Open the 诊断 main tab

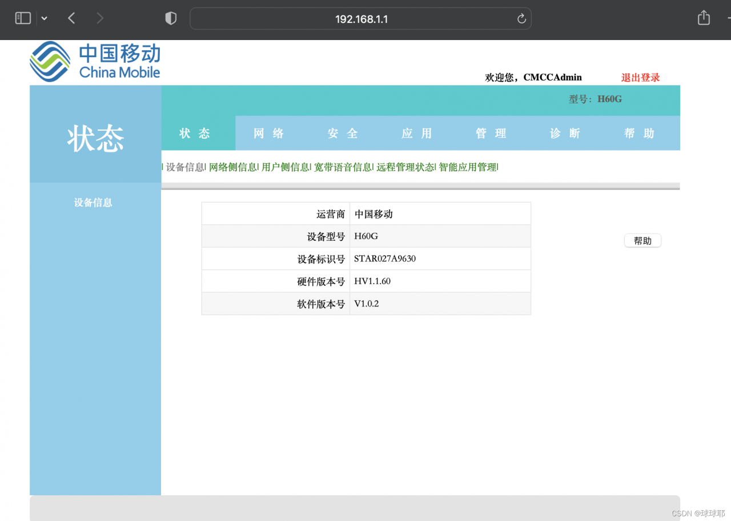pyautogui.click(x=565, y=133)
